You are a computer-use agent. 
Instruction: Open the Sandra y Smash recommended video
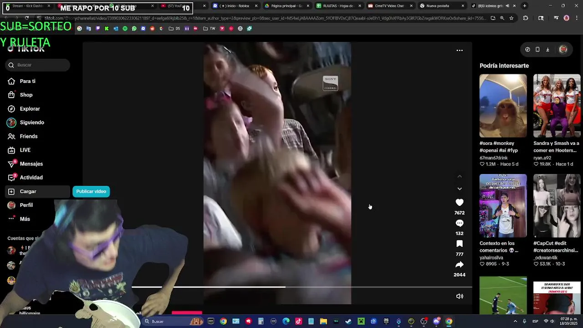557,106
